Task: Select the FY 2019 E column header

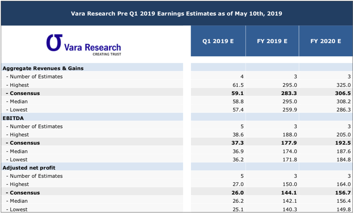Action: pyautogui.click(x=272, y=41)
